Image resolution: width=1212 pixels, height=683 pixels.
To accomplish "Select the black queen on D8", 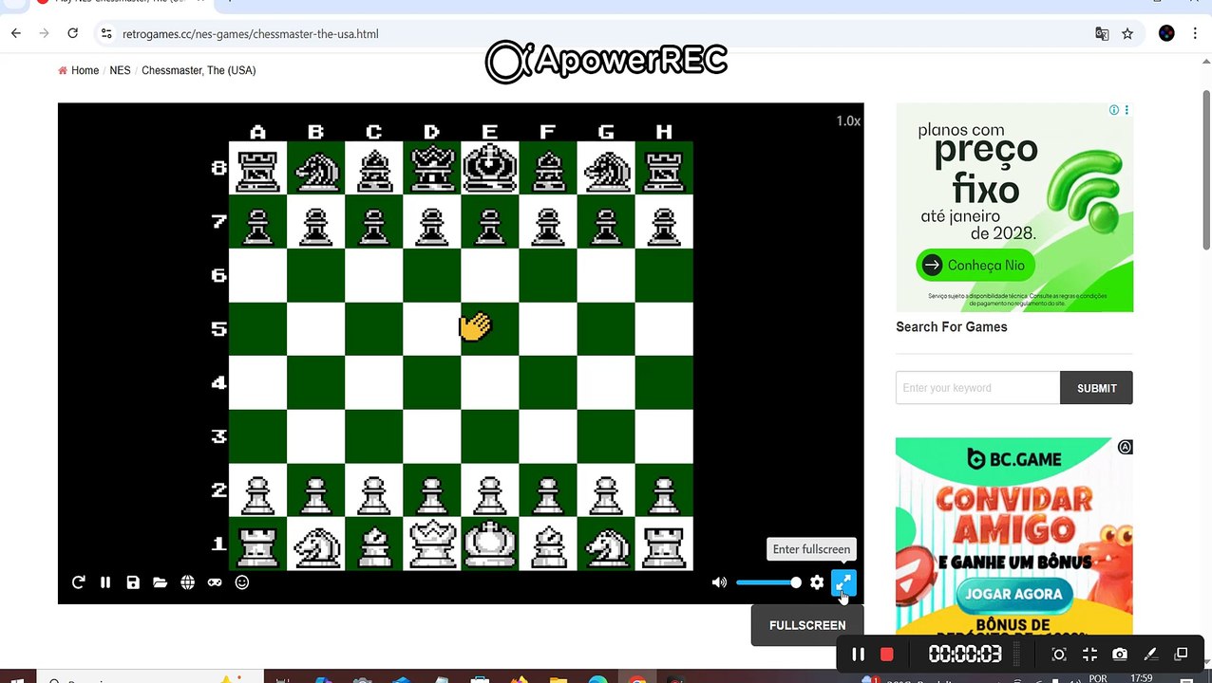I will [x=432, y=168].
